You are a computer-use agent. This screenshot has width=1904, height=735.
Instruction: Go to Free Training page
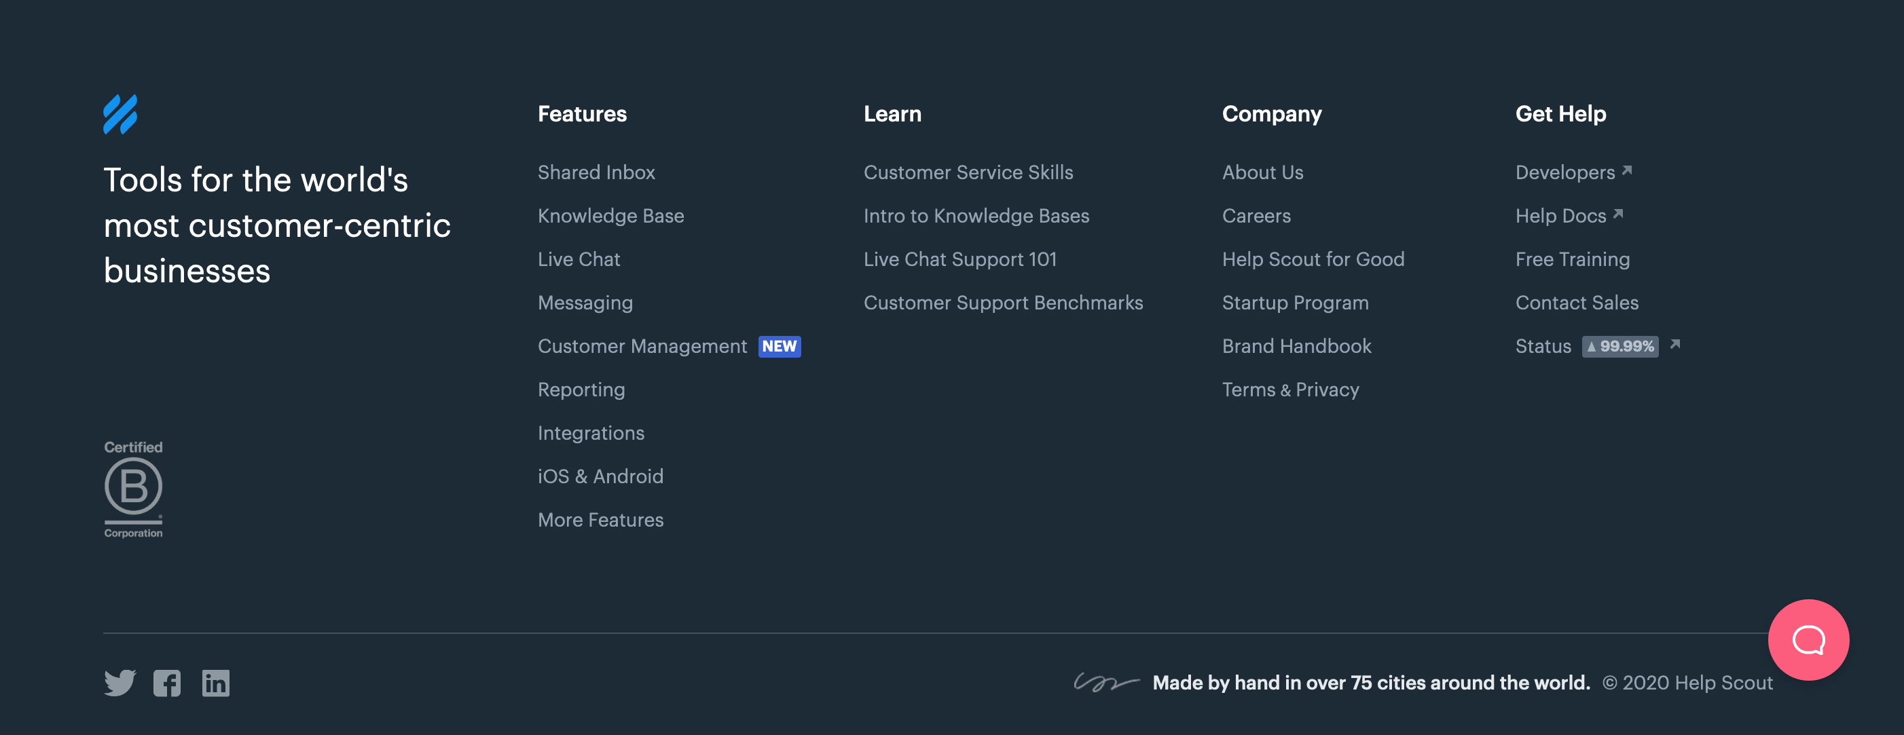(1572, 259)
